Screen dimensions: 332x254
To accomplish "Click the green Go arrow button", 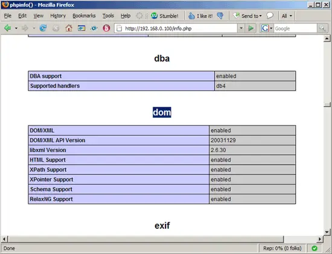I will tap(251, 28).
